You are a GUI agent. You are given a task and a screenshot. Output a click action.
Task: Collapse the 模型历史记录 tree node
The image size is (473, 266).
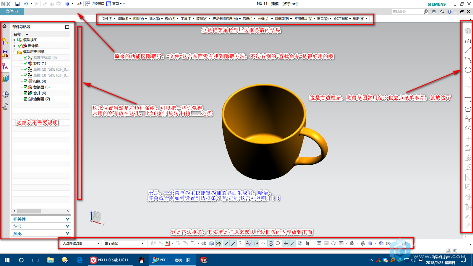tap(14, 52)
